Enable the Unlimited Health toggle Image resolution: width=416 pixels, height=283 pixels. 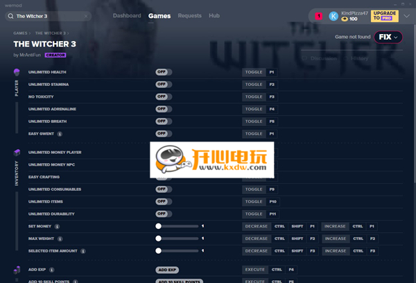pyautogui.click(x=164, y=72)
